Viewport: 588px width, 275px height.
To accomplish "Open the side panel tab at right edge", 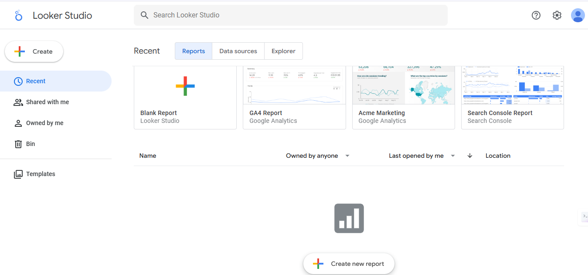I will click(584, 217).
